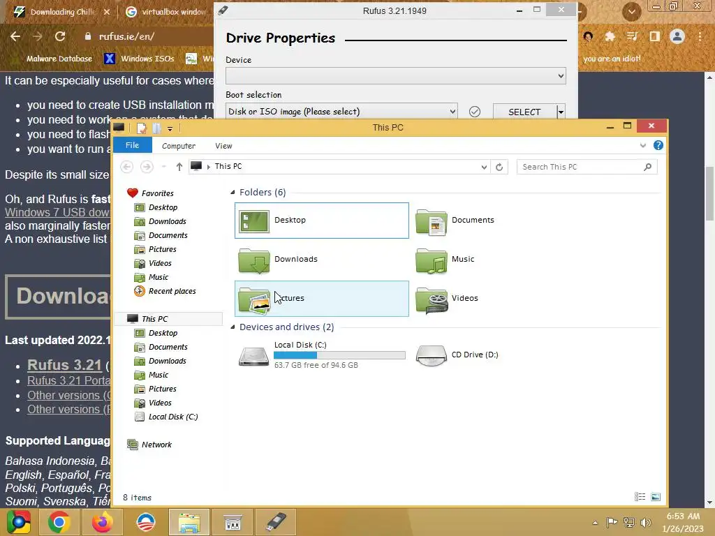The image size is (715, 536).
Task: Show hidden tray icons arrow
Action: tap(595, 523)
